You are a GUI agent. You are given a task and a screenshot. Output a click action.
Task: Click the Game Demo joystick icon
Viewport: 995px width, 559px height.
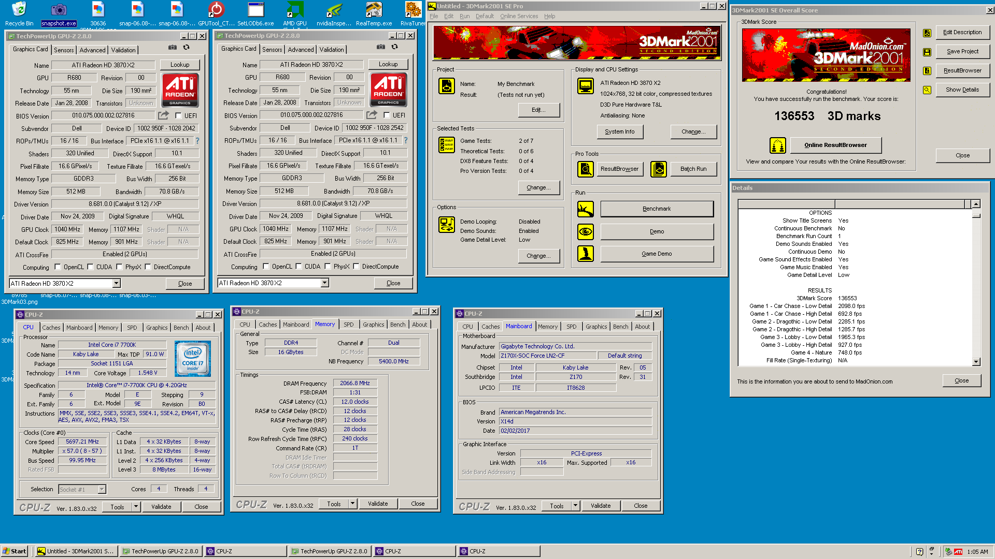click(x=586, y=254)
